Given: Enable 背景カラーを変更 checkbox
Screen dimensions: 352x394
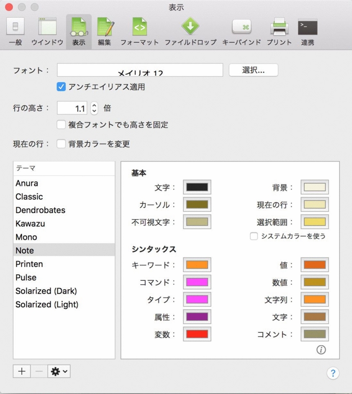Looking at the screenshot, I should tap(61, 144).
